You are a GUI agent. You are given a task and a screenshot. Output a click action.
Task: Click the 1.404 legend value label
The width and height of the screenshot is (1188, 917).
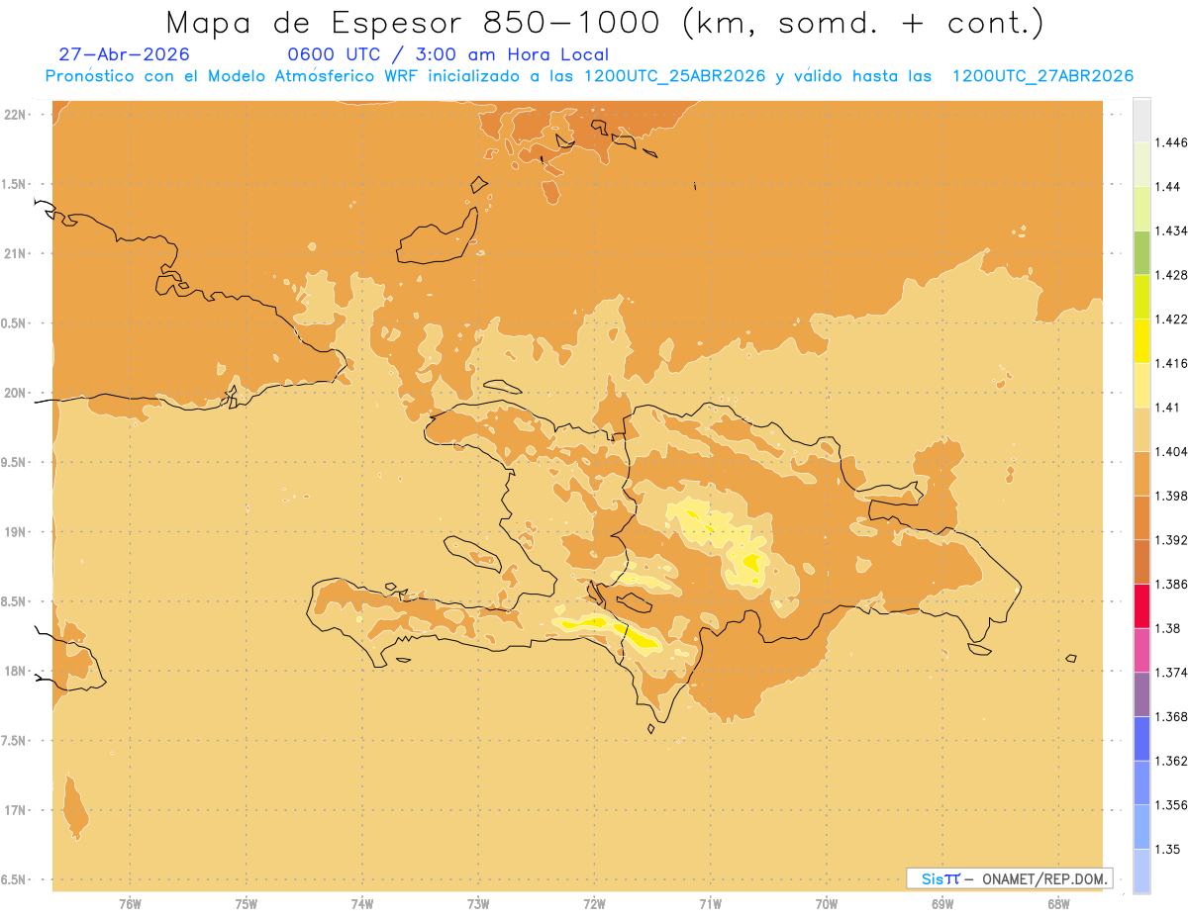[1170, 451]
